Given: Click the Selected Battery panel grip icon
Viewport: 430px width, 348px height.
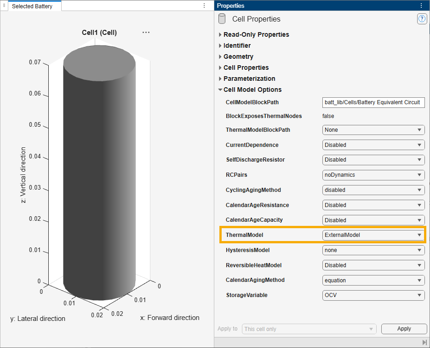Looking at the screenshot, I should (4, 6).
